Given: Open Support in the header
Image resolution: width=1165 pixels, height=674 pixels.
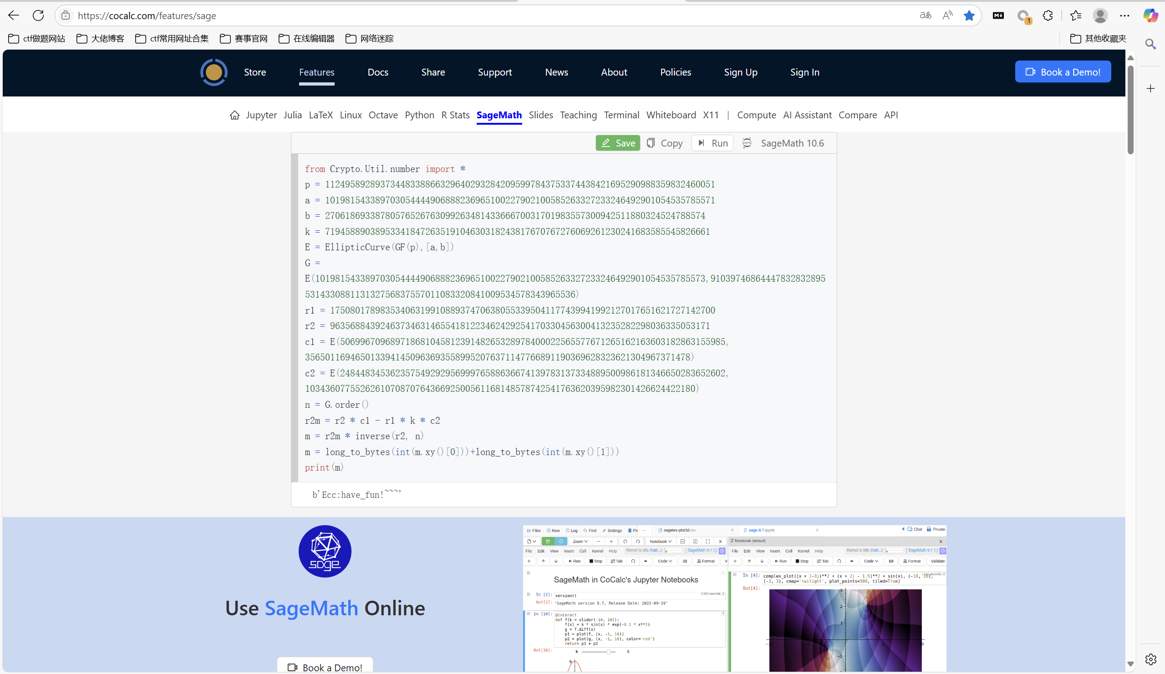Looking at the screenshot, I should [x=495, y=72].
